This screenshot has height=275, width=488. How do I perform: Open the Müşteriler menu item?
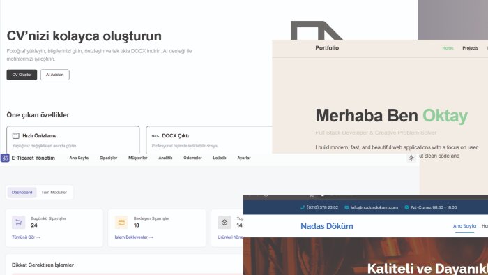(x=138, y=158)
